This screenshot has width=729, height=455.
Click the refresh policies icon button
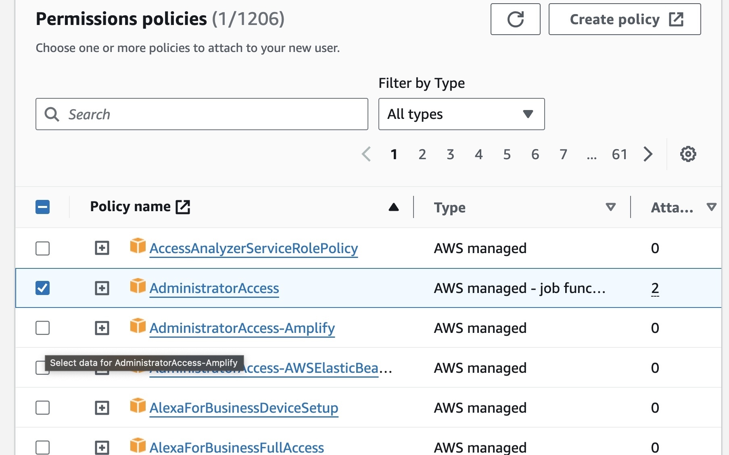[515, 19]
